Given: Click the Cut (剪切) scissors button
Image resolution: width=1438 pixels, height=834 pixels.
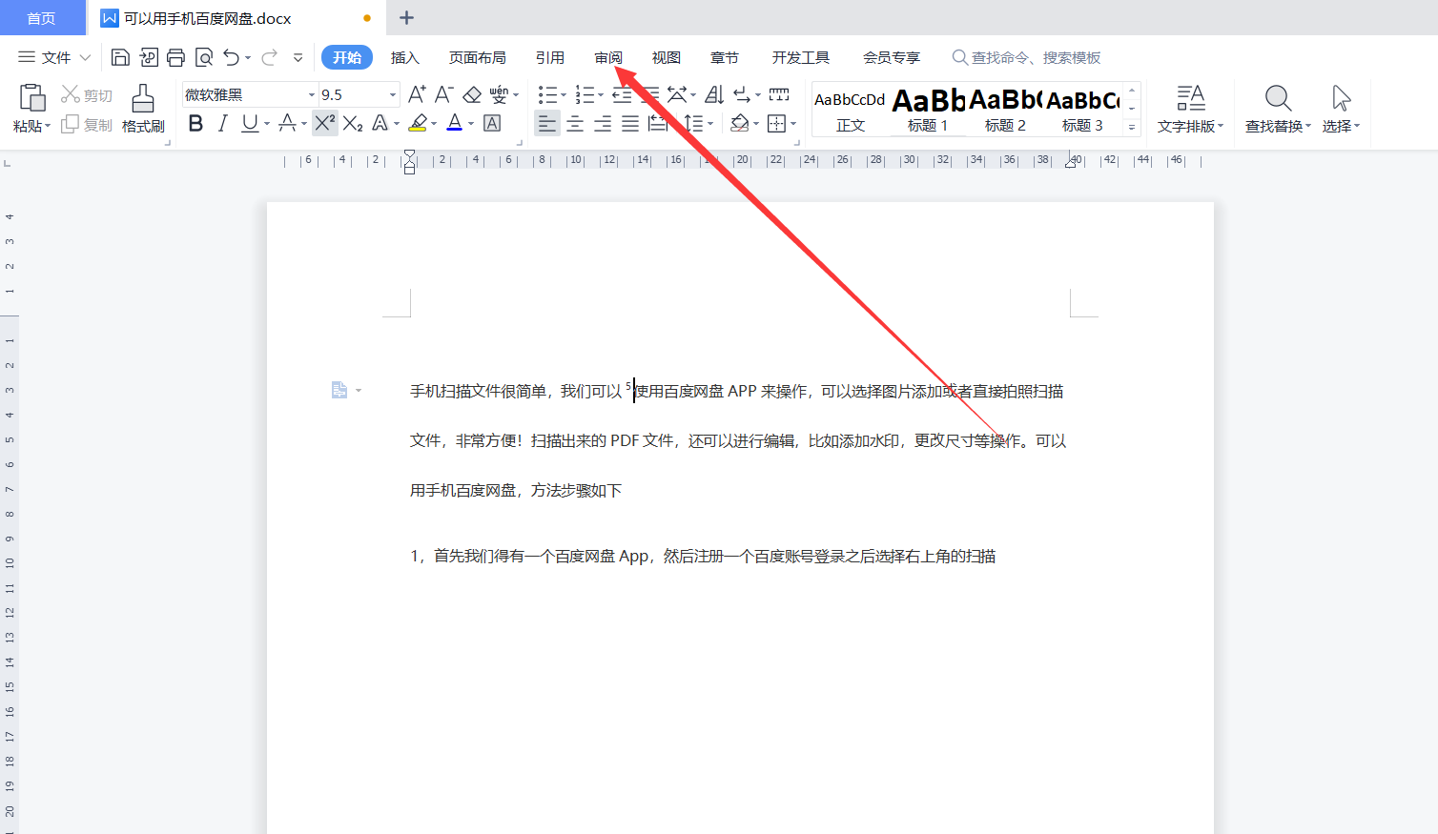Looking at the screenshot, I should pos(87,95).
